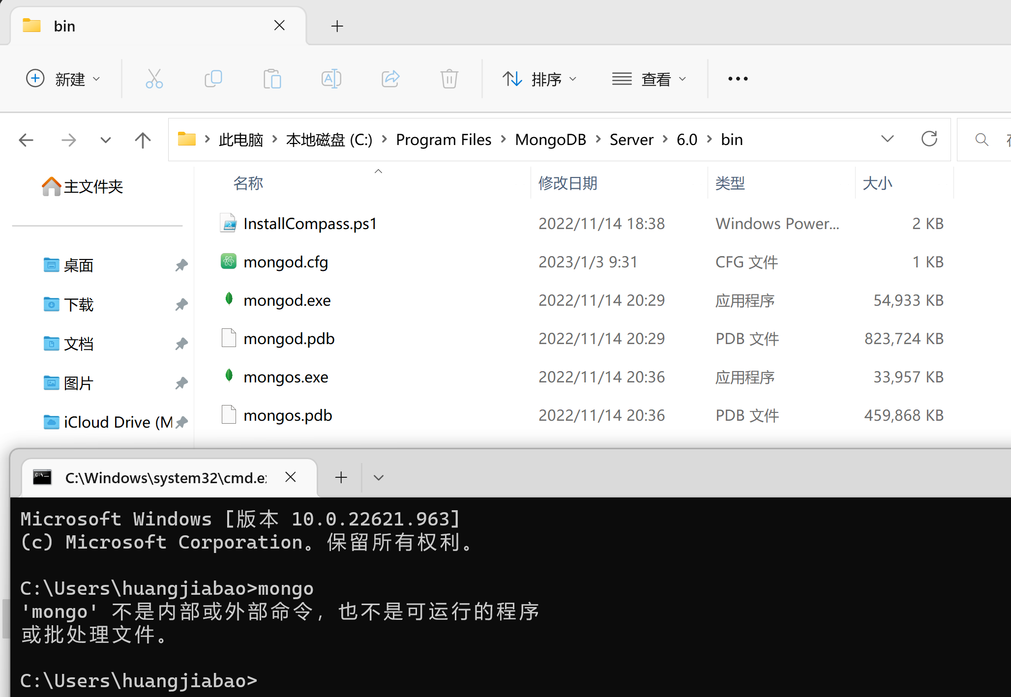Image resolution: width=1011 pixels, height=697 pixels.
Task: Click 6.0 breadcrumb segment
Action: click(x=687, y=140)
